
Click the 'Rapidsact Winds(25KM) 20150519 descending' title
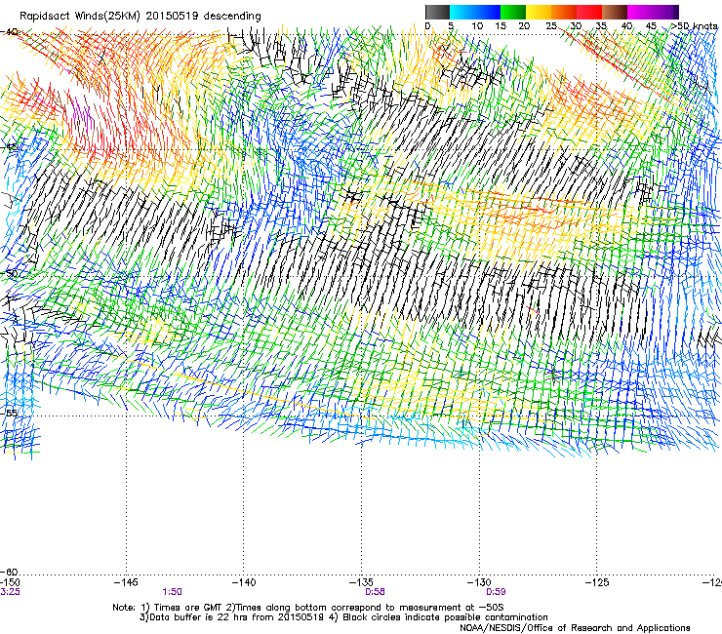click(x=140, y=17)
